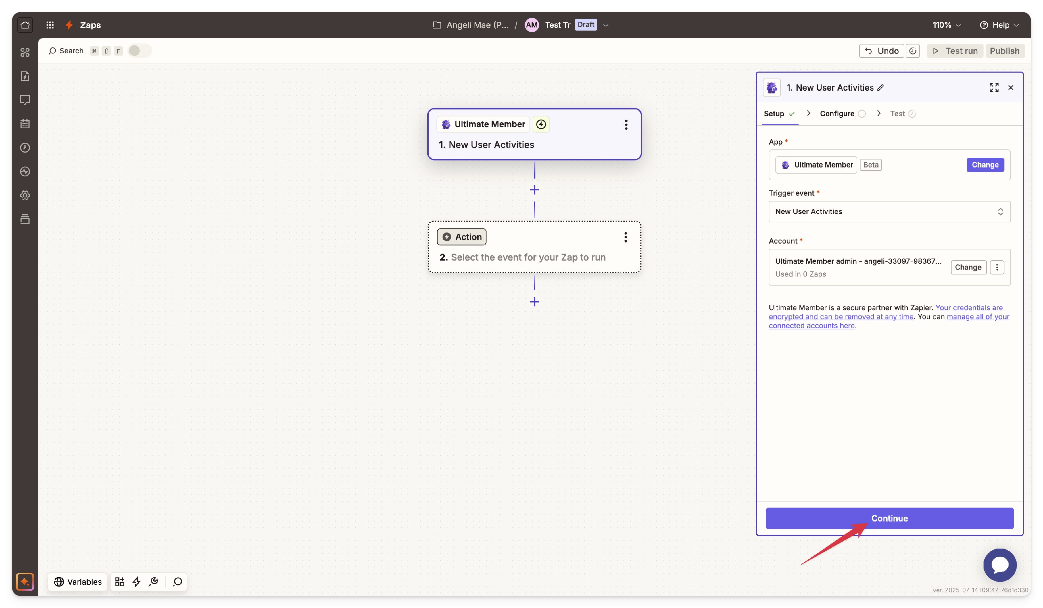
Task: Open the Ultimate Member step options menu
Action: click(x=626, y=124)
